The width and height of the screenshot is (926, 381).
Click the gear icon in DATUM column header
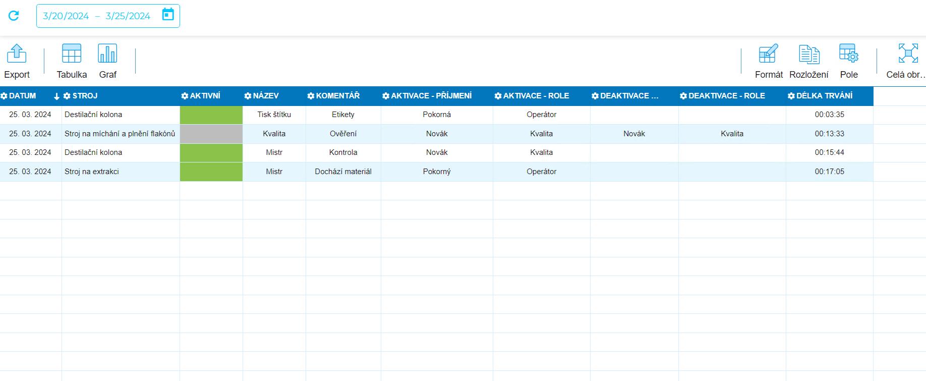tap(4, 96)
